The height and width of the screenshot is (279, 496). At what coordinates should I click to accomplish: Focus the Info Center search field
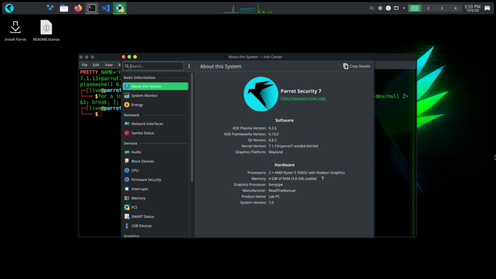click(154, 66)
